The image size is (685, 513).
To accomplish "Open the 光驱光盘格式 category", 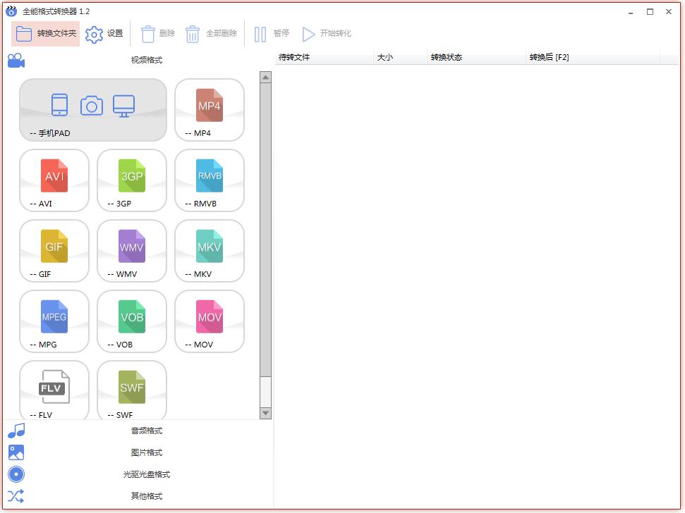I will (x=146, y=474).
